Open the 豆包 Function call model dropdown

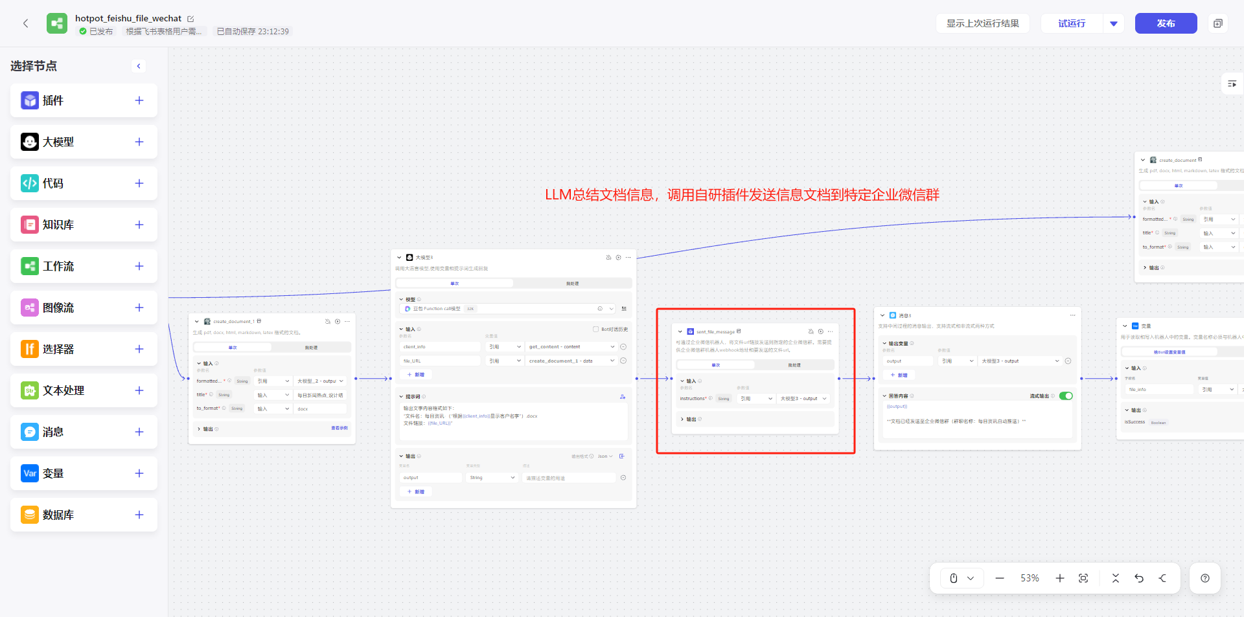(509, 309)
